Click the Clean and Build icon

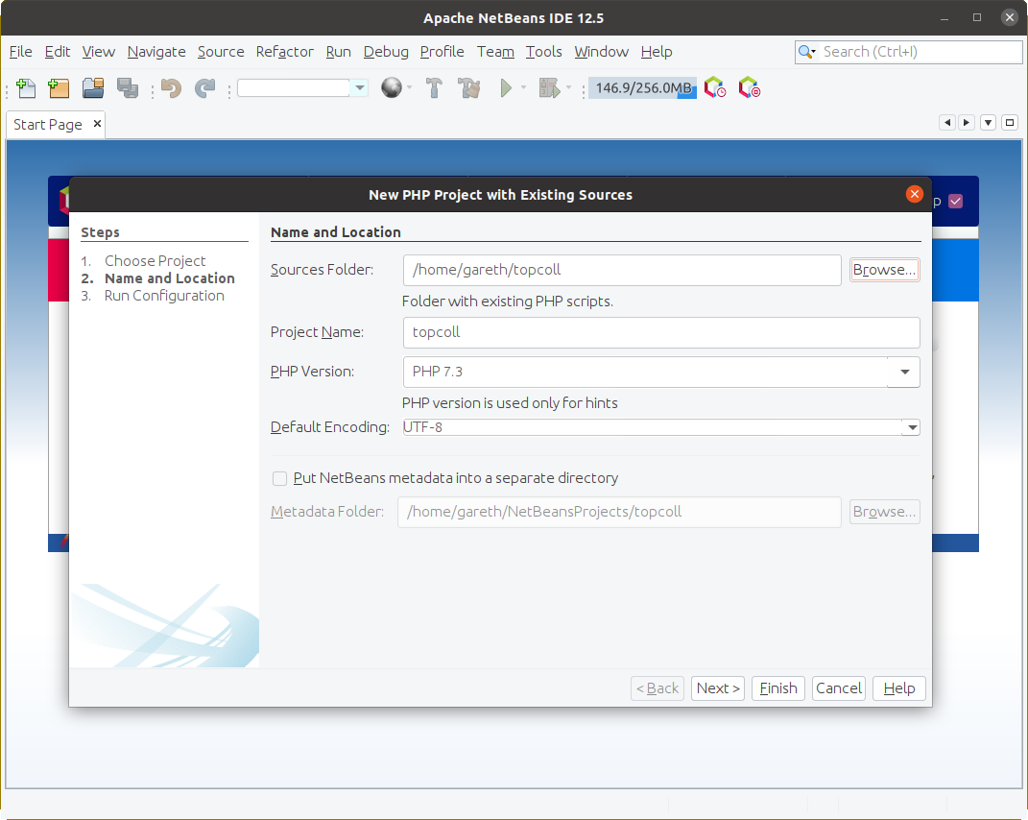pos(469,88)
